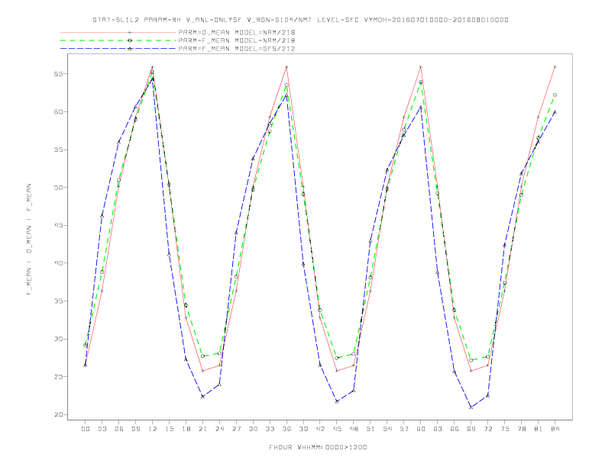
Task: Click the green circle data point at hour 21
Action: tap(202, 356)
